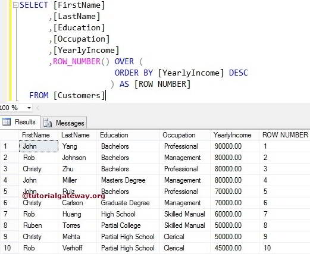Image resolution: width=310 pixels, height=254 pixels.
Task: Select row header 5 in results grid
Action: tap(10, 192)
